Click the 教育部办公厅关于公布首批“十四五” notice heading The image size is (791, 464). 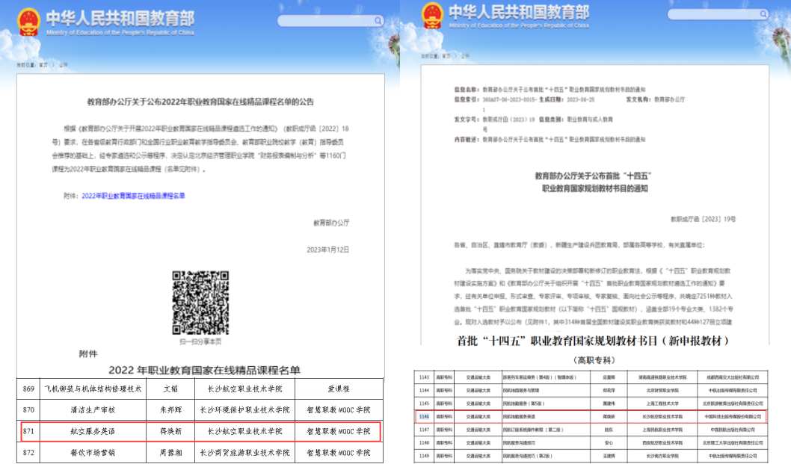tap(594, 176)
